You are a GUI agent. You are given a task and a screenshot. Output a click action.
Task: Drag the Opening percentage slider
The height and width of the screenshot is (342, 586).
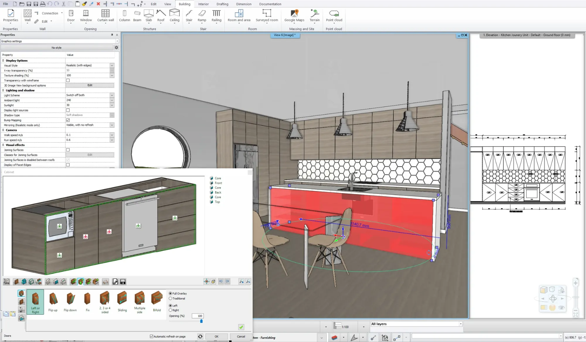pyautogui.click(x=201, y=321)
